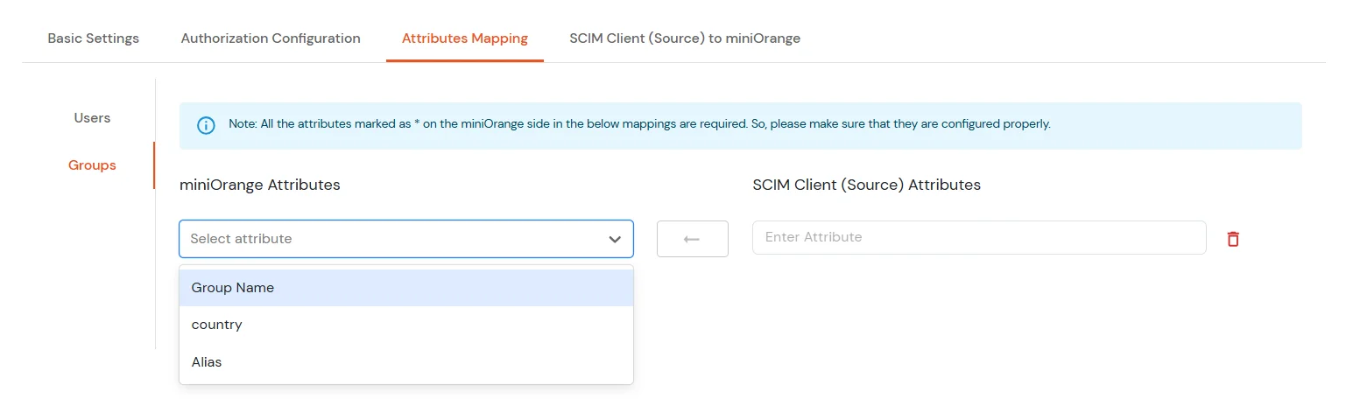The image size is (1346, 420).
Task: Switch to Users in the side menu
Action: click(92, 118)
